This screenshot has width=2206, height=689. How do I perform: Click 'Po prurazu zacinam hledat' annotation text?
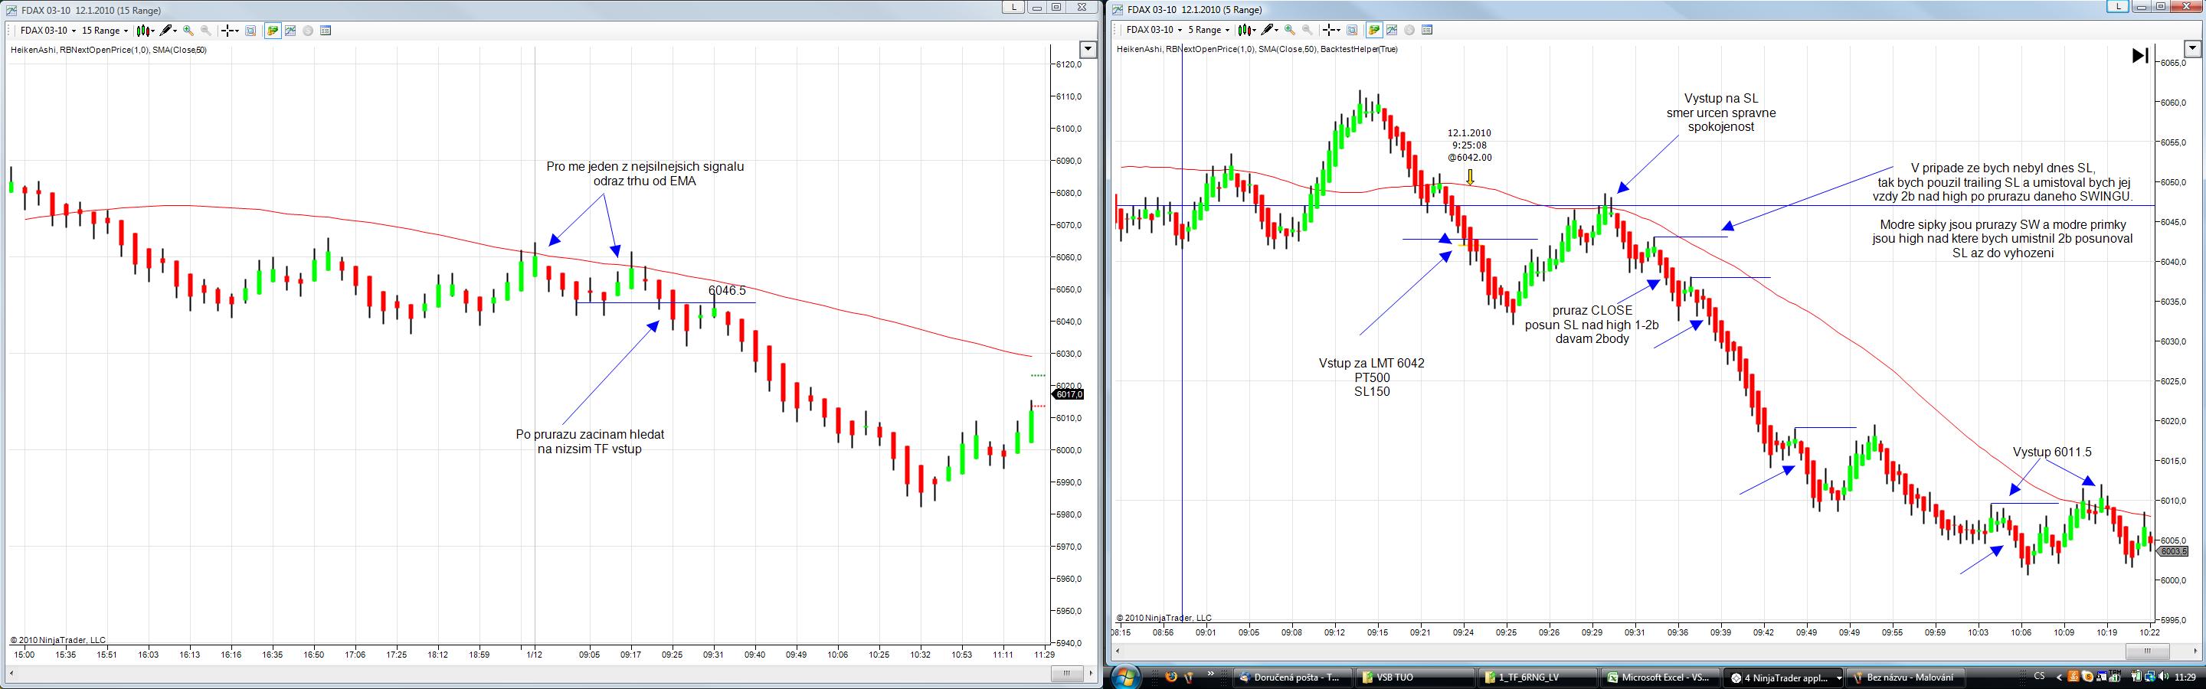(590, 434)
